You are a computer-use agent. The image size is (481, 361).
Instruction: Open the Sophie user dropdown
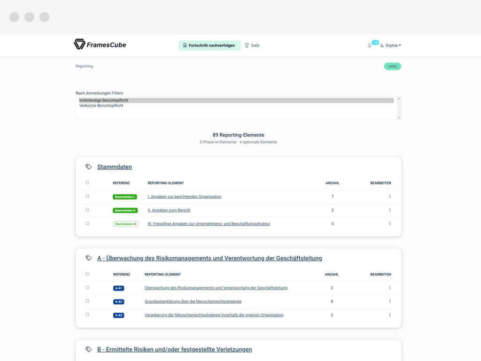[x=393, y=46]
